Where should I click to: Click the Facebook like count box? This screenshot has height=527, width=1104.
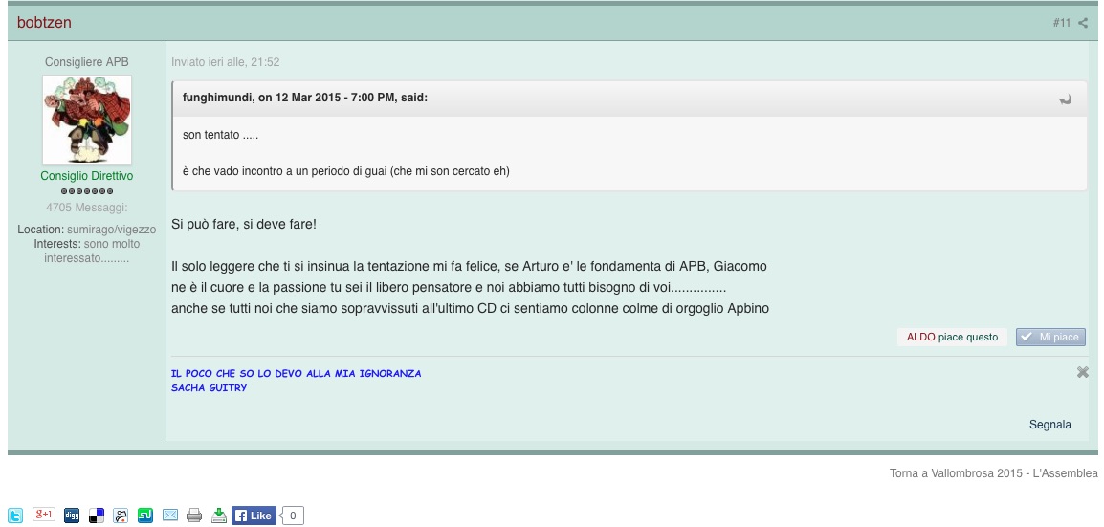[294, 516]
